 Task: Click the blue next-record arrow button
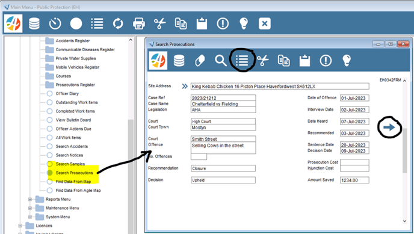[389, 128]
